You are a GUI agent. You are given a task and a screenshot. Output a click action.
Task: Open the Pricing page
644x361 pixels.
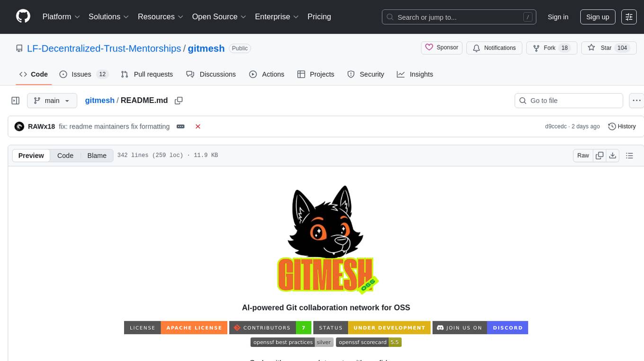pos(319,17)
